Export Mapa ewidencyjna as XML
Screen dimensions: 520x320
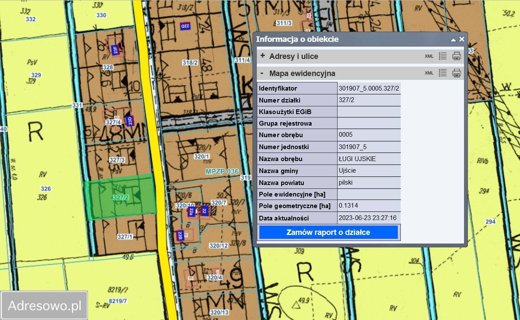(x=429, y=73)
